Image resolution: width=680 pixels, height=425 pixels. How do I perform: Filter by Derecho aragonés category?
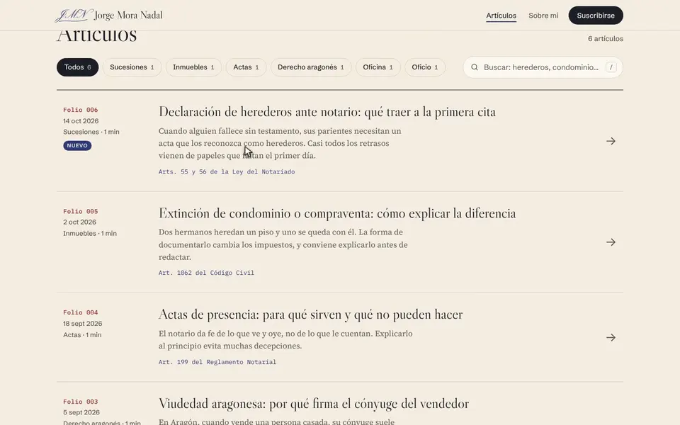click(x=311, y=67)
